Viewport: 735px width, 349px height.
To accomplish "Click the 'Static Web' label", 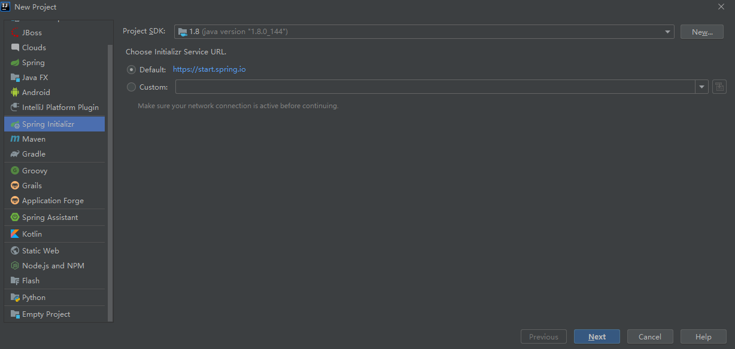I will (41, 251).
